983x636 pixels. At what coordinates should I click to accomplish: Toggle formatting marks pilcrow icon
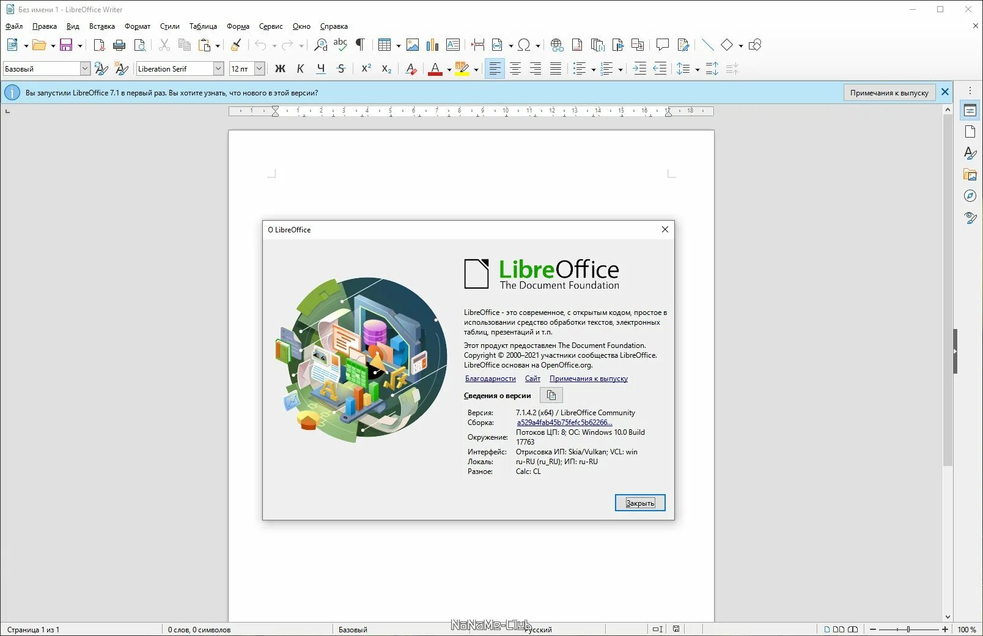tap(361, 45)
